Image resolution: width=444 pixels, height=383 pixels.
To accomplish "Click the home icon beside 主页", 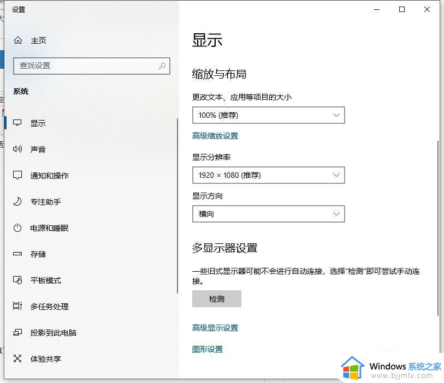I will point(18,40).
